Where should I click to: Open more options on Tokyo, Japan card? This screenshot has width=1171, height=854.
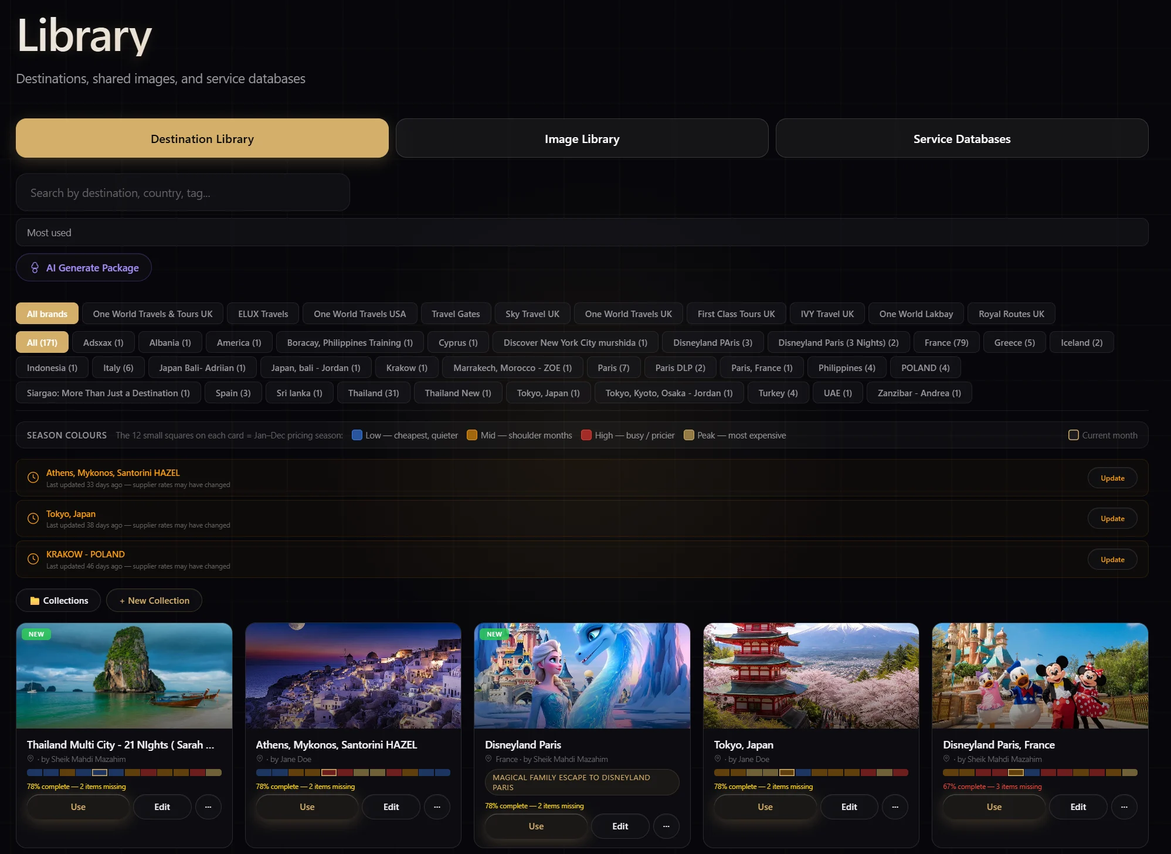895,807
